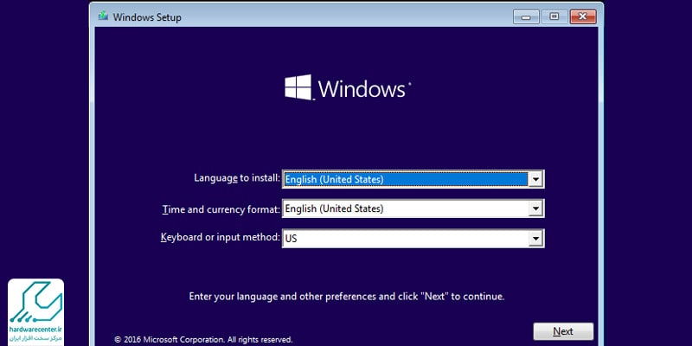Click the Time and currency format field
Screen dimensions: 692x346
point(413,208)
